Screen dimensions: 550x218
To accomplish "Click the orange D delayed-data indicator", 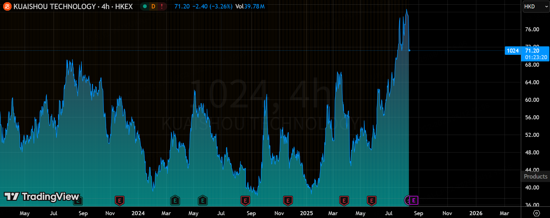I will pyautogui.click(x=153, y=6).
